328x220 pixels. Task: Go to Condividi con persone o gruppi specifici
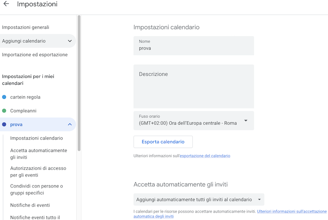(36, 189)
